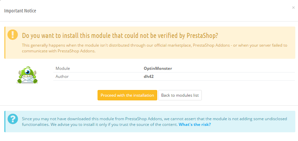This screenshot has width=298, height=141.
Task: Click the "Important Notice" dialog title
Action: pyautogui.click(x=20, y=11)
